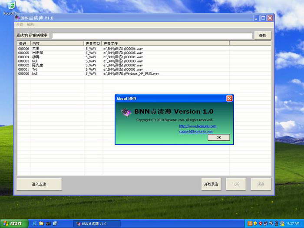Click the yellow shield tray icon
The image size is (304, 228).
tap(255, 224)
